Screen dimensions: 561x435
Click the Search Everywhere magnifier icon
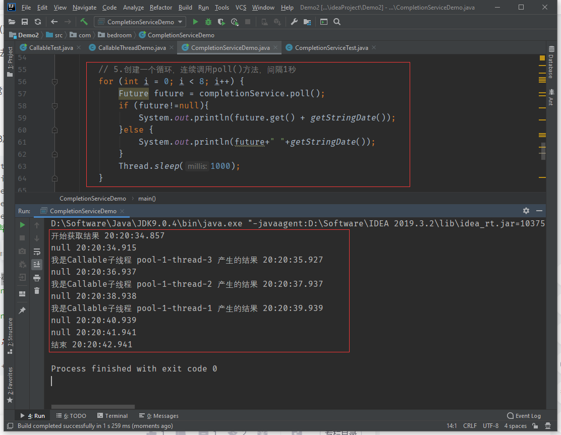coord(336,22)
